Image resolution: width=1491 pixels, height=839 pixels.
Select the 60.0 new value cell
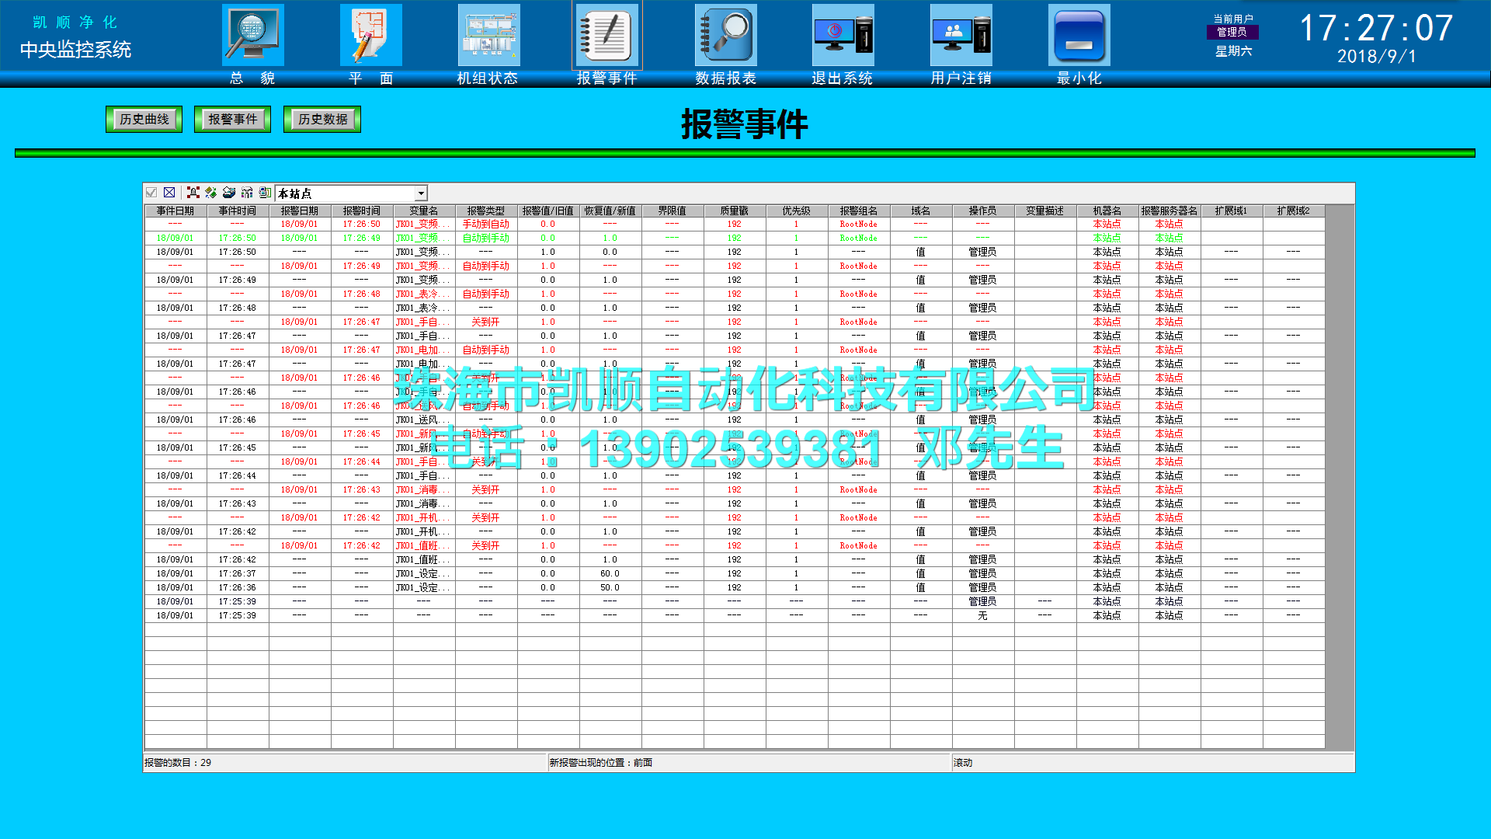(610, 573)
